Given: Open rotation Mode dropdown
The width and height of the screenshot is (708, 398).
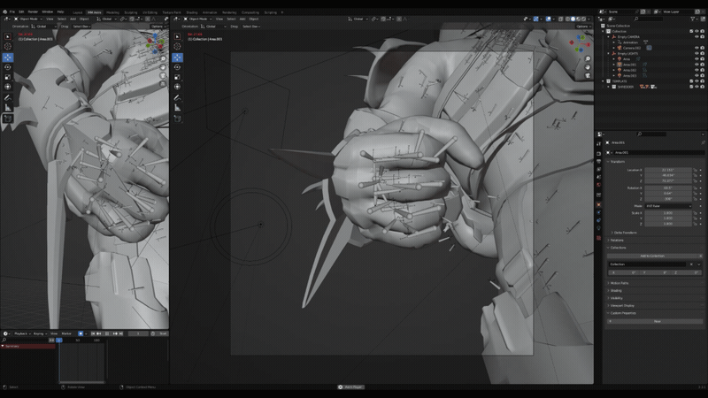Looking at the screenshot, I should click(x=668, y=206).
